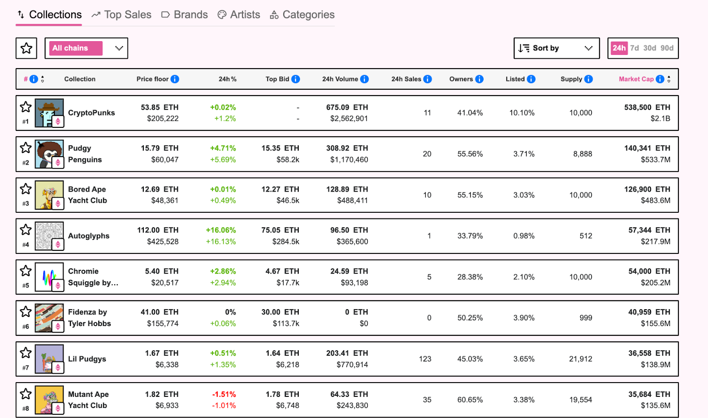Click the 24h Volume info icon
This screenshot has height=418, width=708.
[364, 79]
